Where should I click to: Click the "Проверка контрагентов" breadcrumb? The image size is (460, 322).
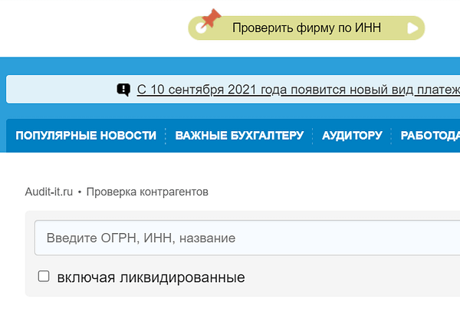tap(147, 192)
